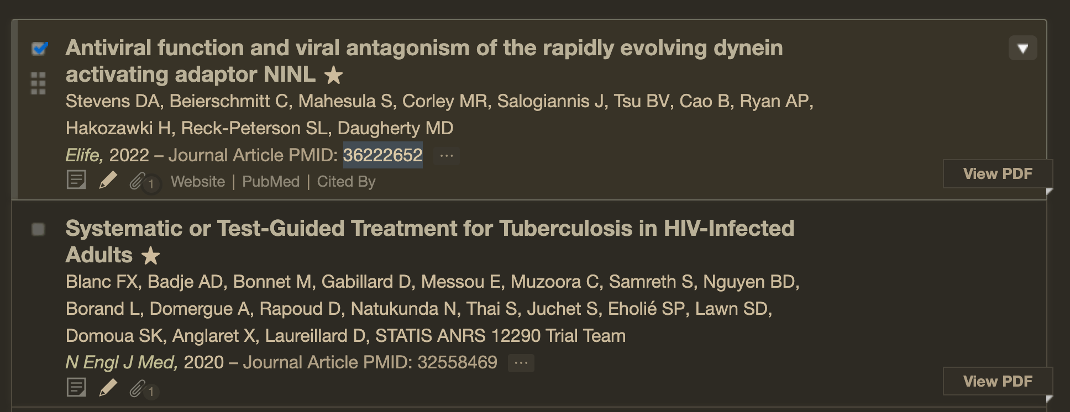Open the dropdown arrow at top right of the NINL entry
This screenshot has width=1070, height=412.
1022,49
